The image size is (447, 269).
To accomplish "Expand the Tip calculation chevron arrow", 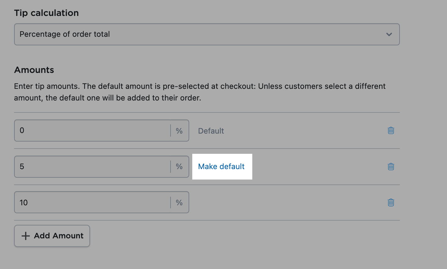I will click(389, 34).
